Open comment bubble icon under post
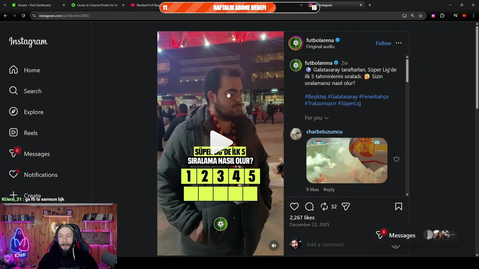479x269 pixels. pyautogui.click(x=309, y=207)
